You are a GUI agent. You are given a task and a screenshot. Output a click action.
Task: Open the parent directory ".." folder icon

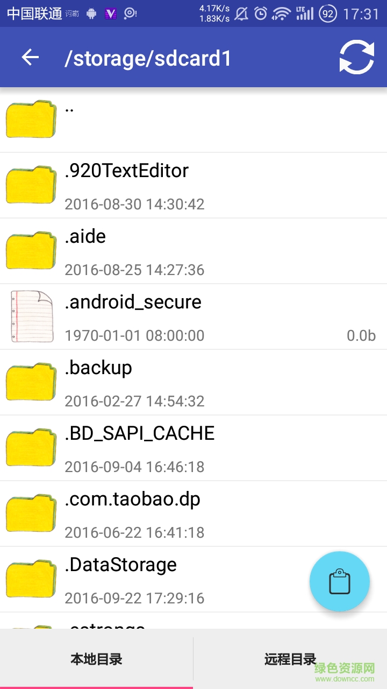click(x=31, y=119)
